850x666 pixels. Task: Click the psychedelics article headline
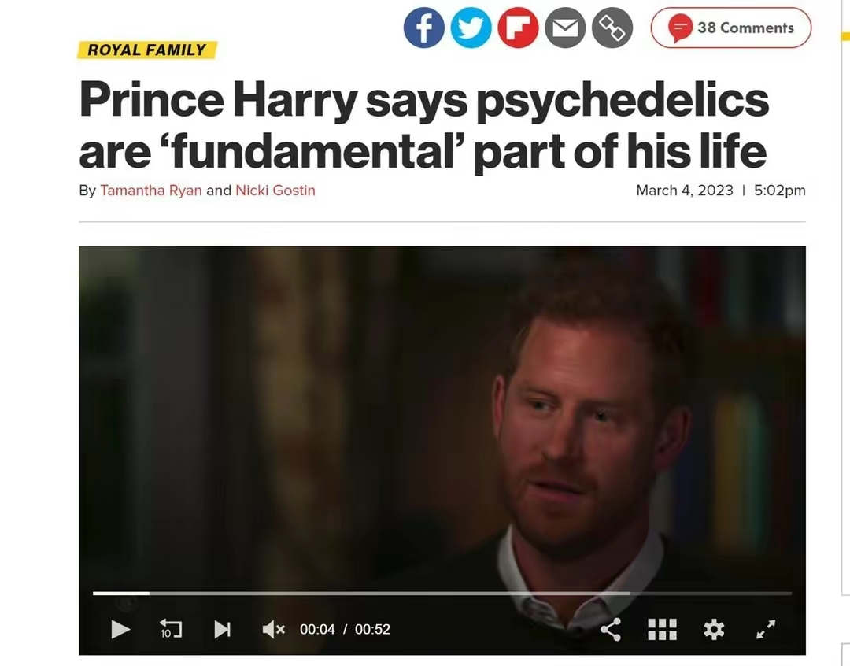[x=423, y=124]
